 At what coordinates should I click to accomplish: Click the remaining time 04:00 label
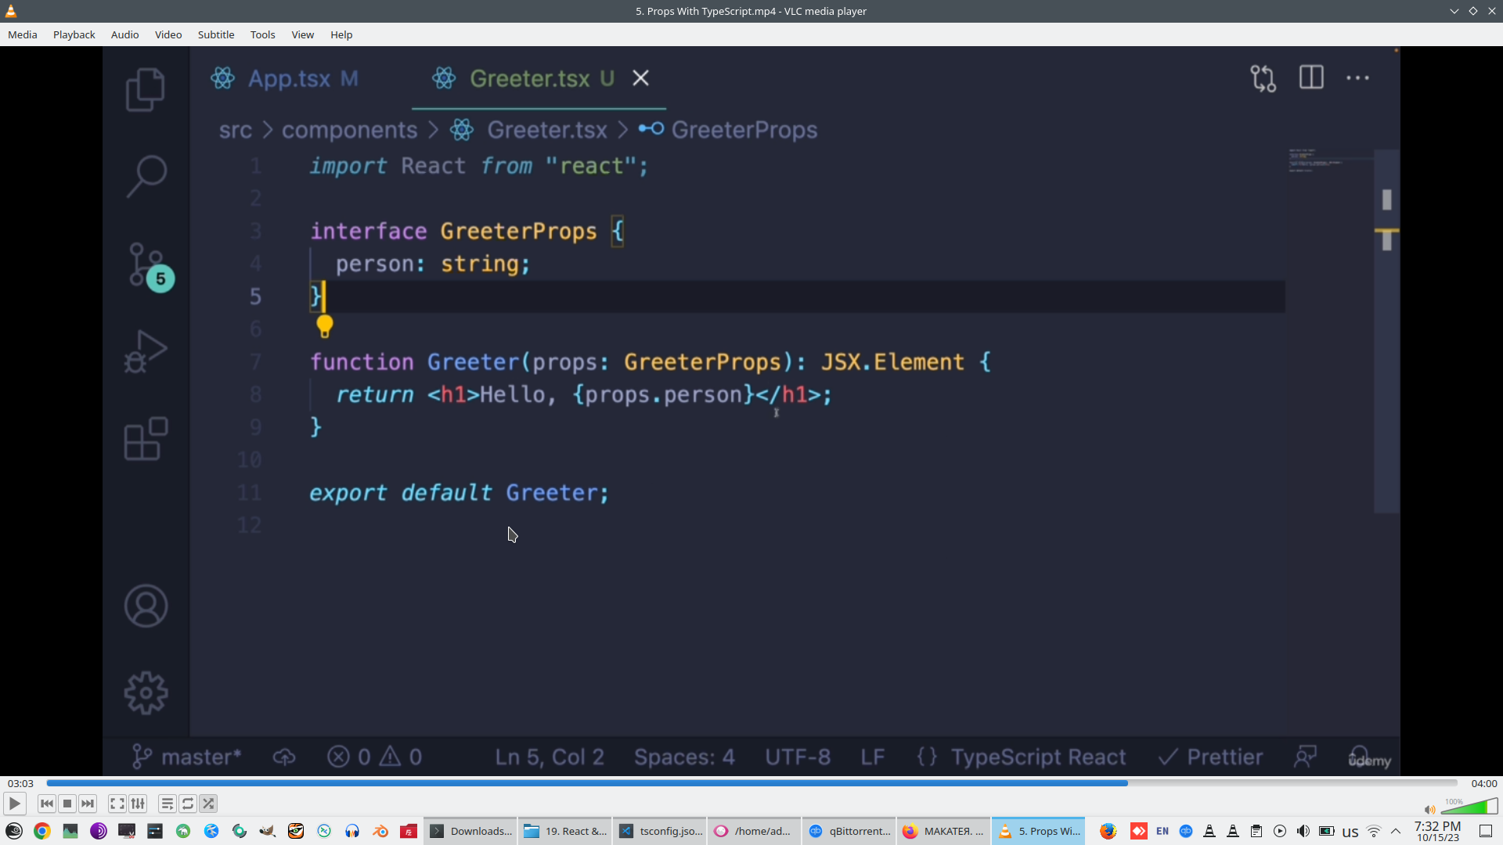pyautogui.click(x=1483, y=783)
